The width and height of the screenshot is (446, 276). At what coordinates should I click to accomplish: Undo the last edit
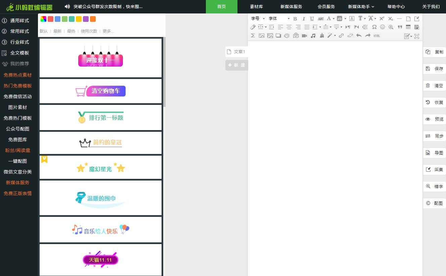[359, 36]
